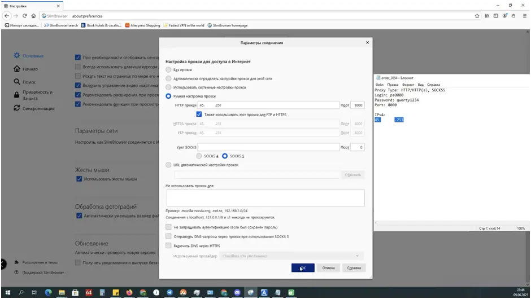Choose the SOCKS 4 radio button
Viewport: 531px width, 299px height.
click(199, 156)
